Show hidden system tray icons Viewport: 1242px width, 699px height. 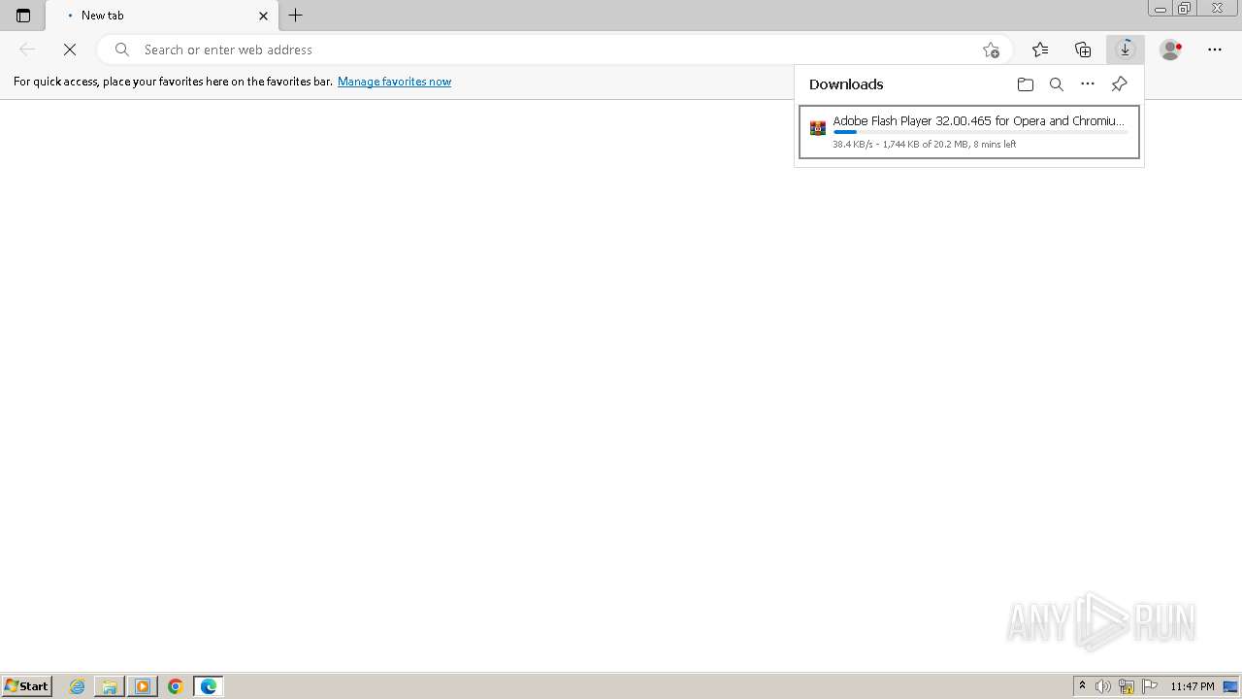click(x=1082, y=686)
